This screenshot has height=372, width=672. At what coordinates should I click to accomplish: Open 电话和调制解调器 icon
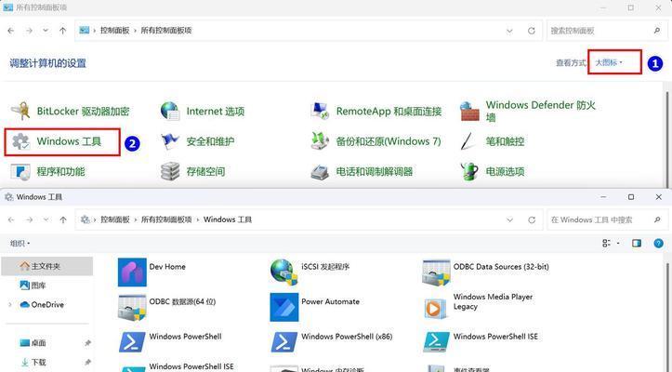coord(320,172)
